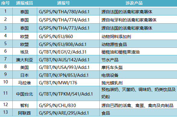Viewport: 177px width, 117px height.
Task: Select notification number G/SPS/N/THA/780/Add.1
Action: pos(64,12)
